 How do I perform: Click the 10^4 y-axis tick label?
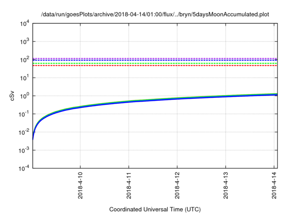(x=24, y=23)
